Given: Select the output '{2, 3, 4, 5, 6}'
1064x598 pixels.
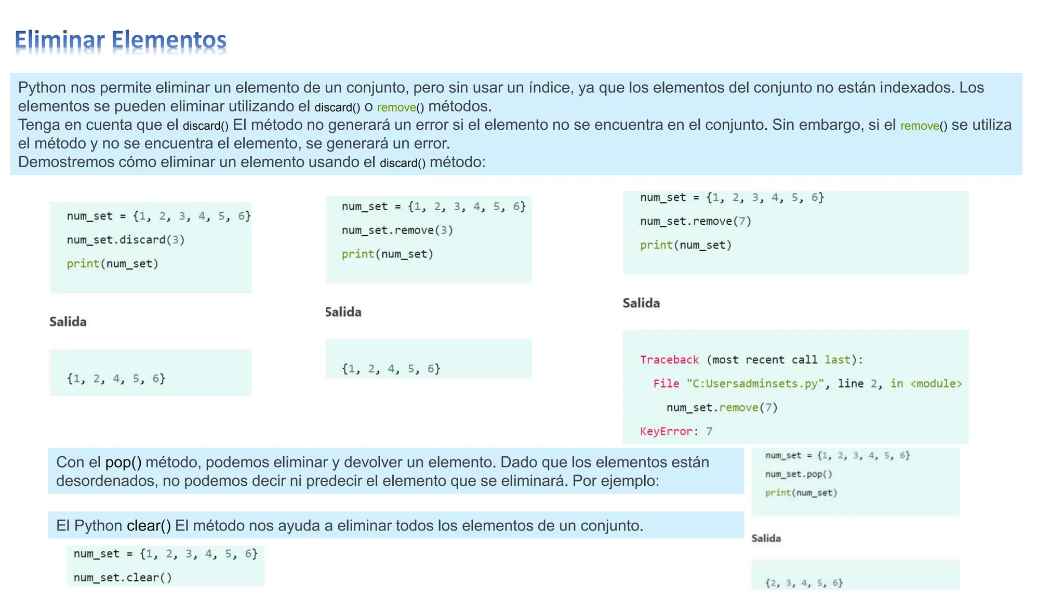Looking at the screenshot, I should click(804, 583).
